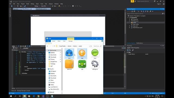
Task: Select App.config in Solution Explorer
Action: point(136,24)
